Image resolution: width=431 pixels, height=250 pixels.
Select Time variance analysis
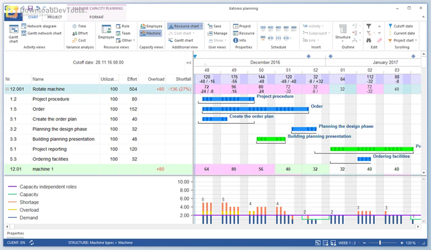79,26
